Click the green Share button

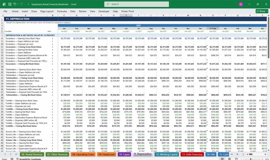(x=262, y=11)
